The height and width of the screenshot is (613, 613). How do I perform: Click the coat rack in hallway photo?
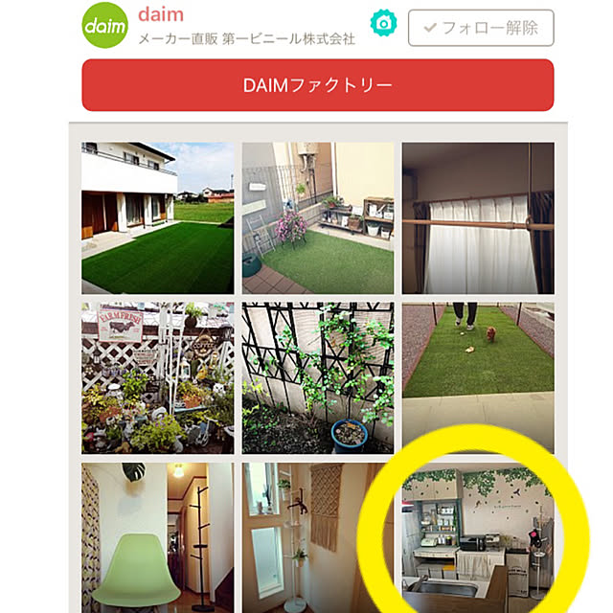[x=201, y=547]
